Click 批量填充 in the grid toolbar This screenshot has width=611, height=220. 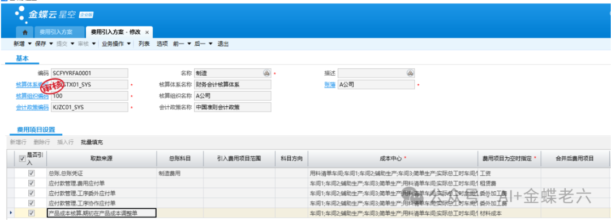92,142
